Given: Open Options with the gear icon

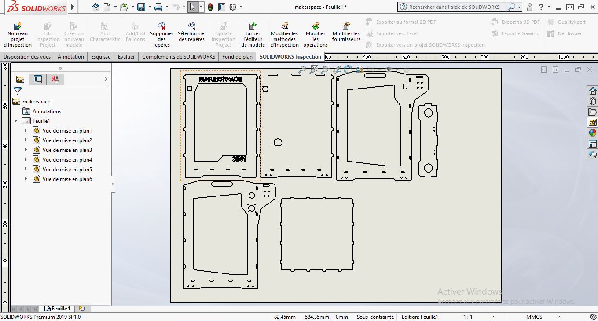Looking at the screenshot, I should pos(233,7).
